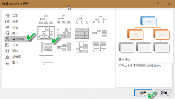Choose the selected Hierarchy layout thumbnail
This screenshot has height=99, width=175.
[46, 33]
